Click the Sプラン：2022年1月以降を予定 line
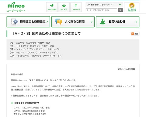146x117 pixels. [x=29, y=111]
